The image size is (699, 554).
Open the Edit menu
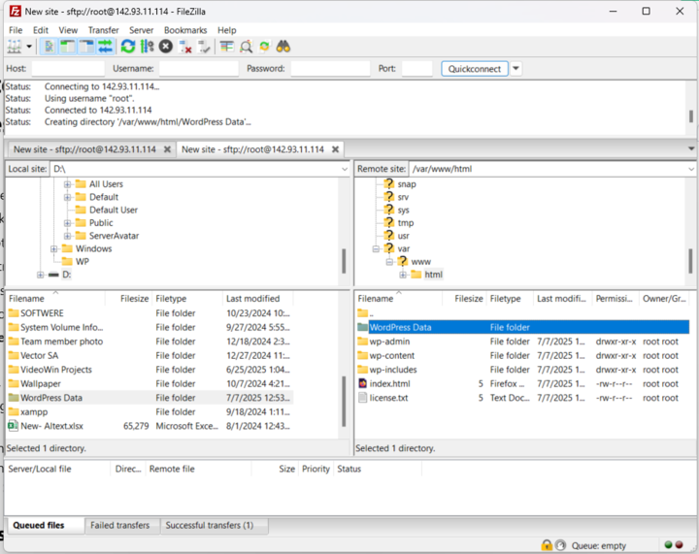coord(41,30)
